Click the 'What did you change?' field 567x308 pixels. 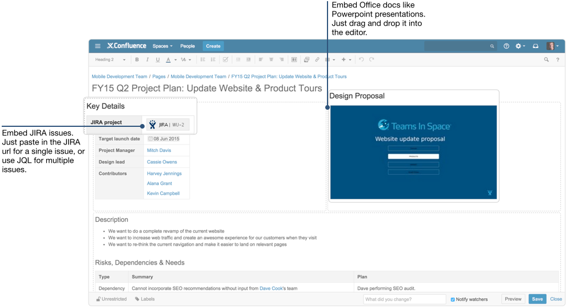click(404, 299)
